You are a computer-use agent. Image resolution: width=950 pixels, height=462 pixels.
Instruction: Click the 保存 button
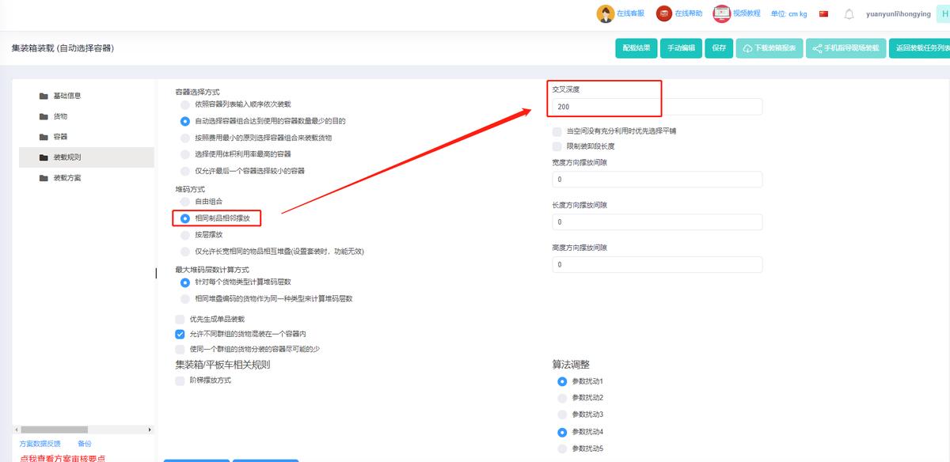tap(719, 48)
